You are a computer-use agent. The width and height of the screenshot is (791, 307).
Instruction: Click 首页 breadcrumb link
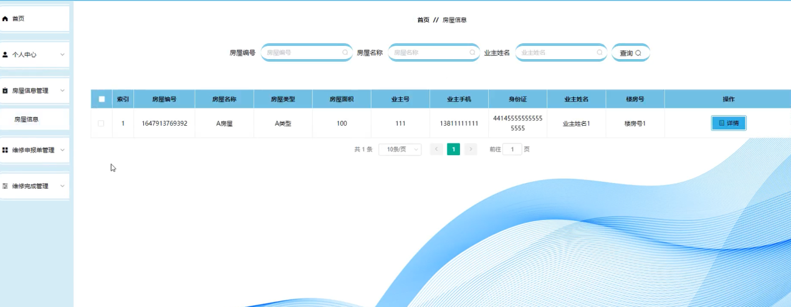pos(423,20)
